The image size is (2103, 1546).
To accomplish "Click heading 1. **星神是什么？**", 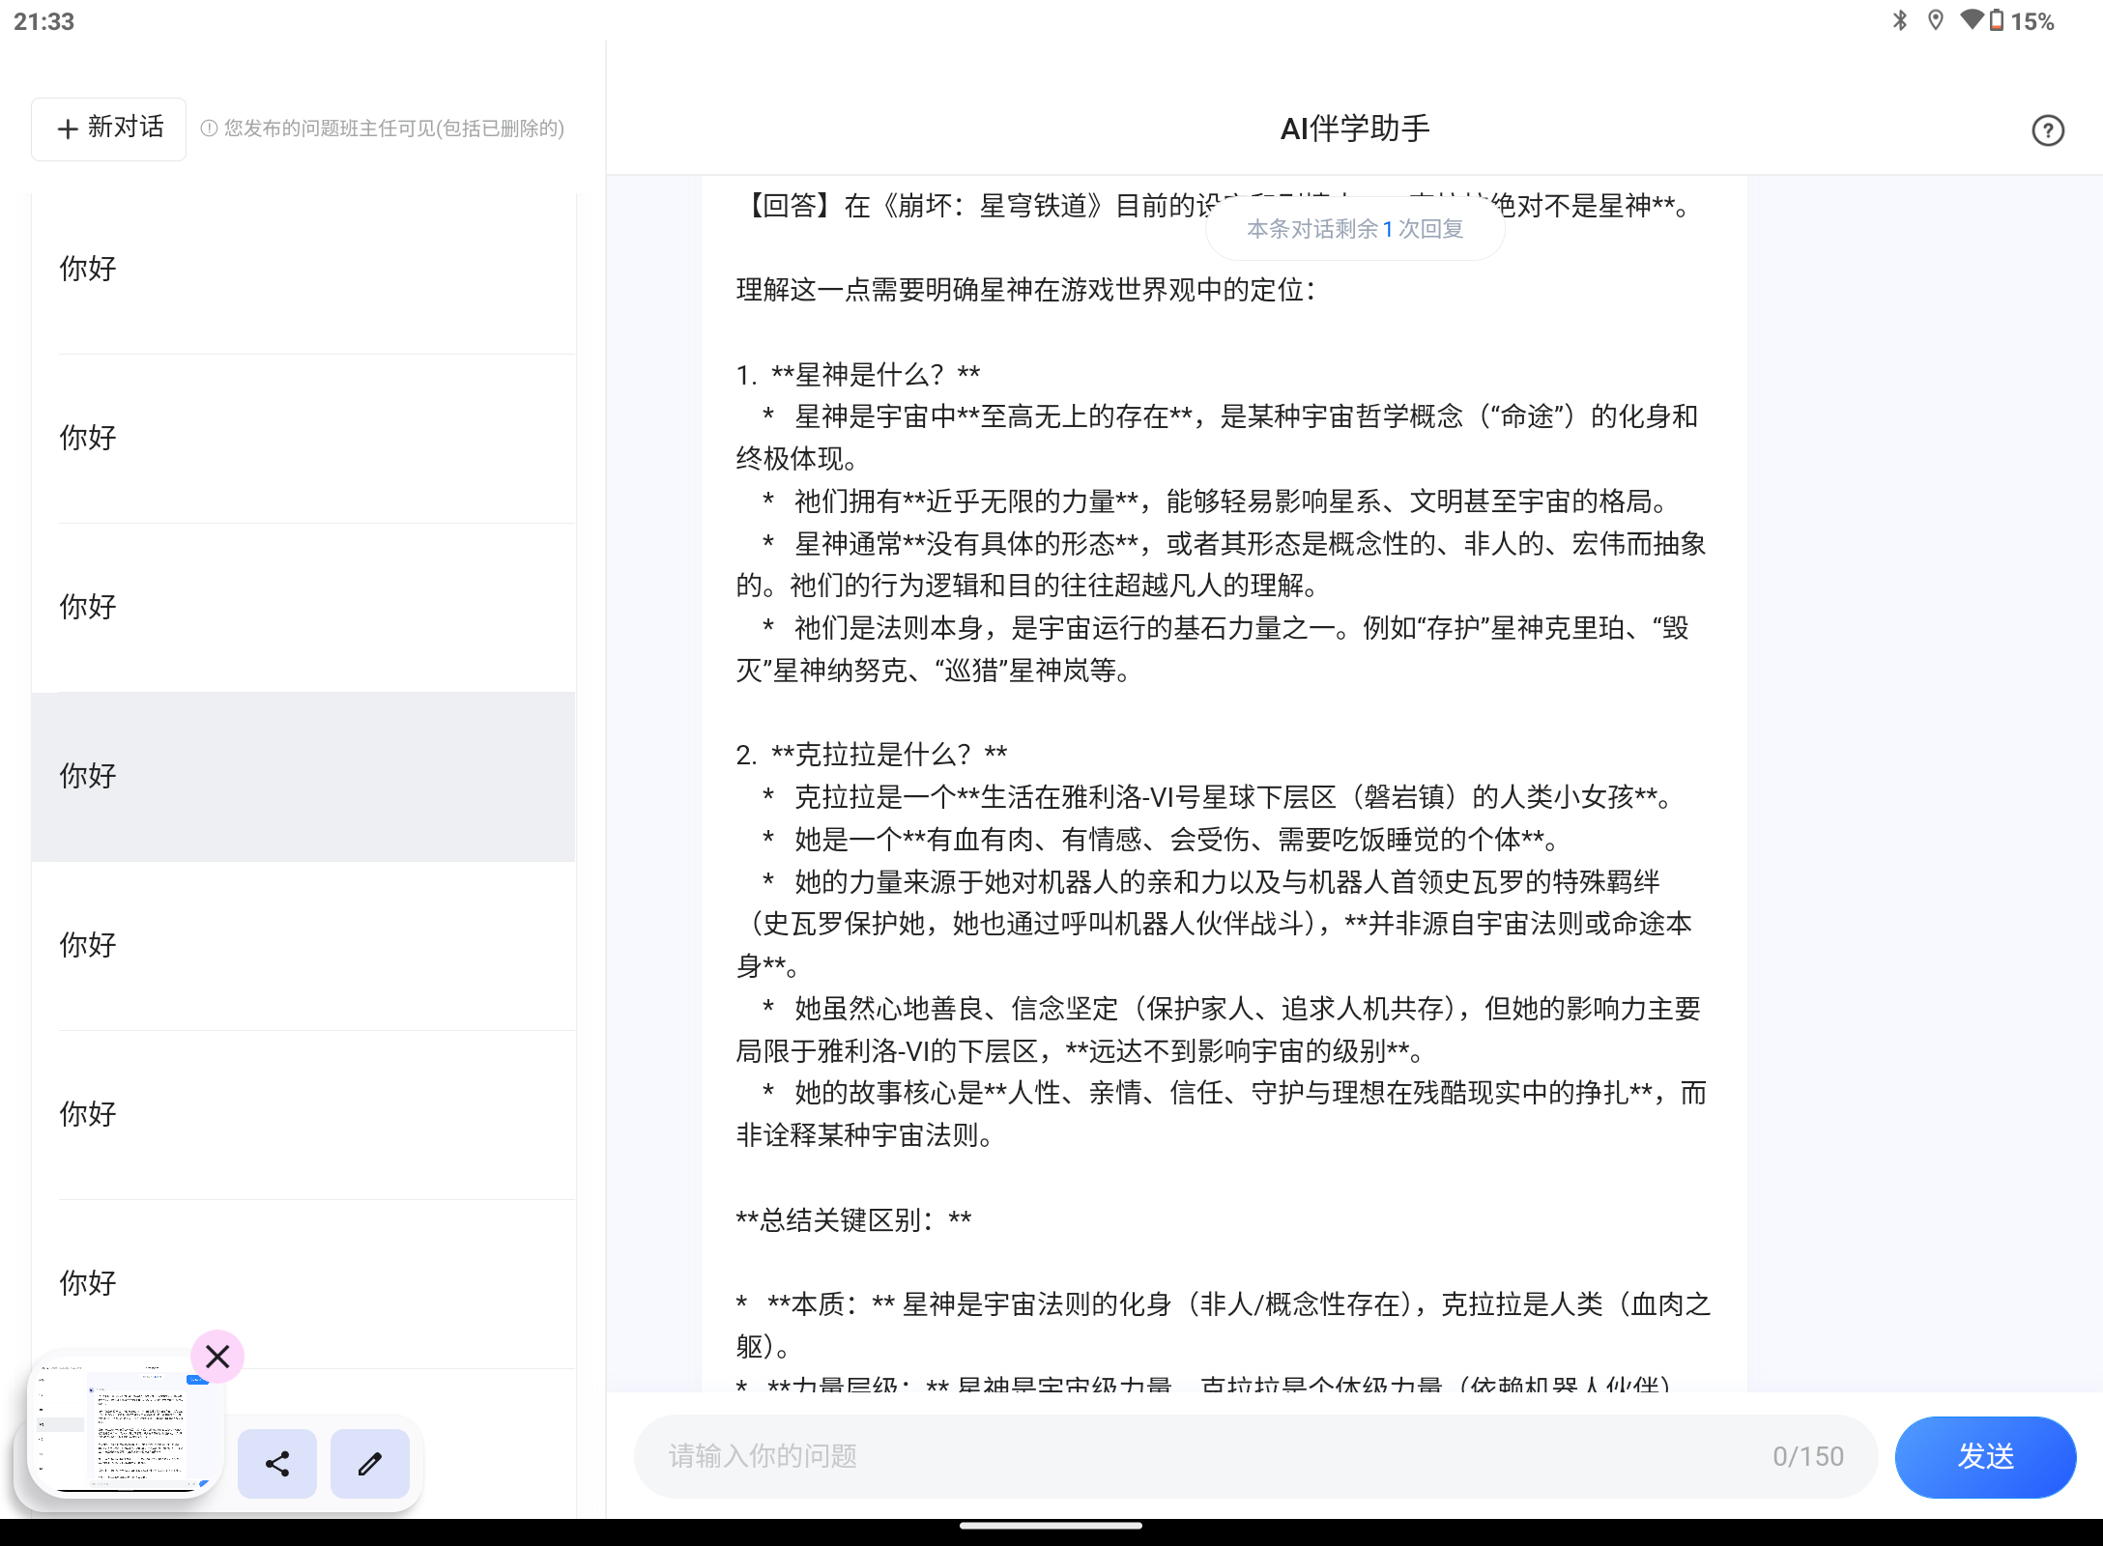I will (x=858, y=375).
